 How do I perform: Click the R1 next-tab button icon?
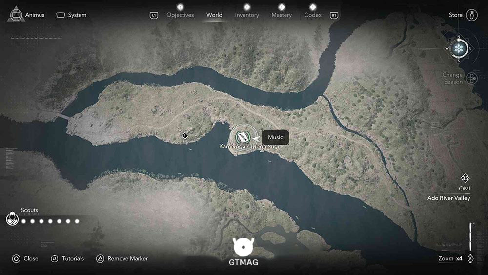tap(334, 15)
